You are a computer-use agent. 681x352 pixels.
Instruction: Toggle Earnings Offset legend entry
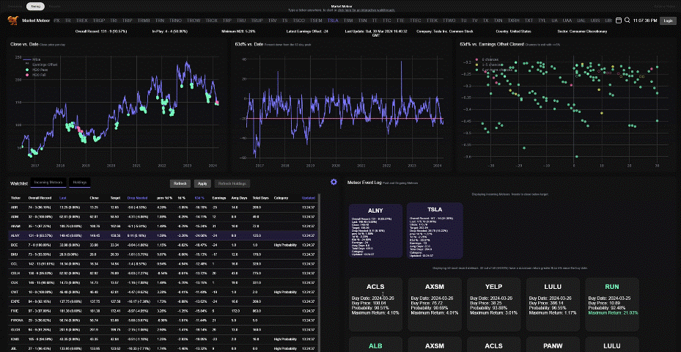tap(43, 64)
